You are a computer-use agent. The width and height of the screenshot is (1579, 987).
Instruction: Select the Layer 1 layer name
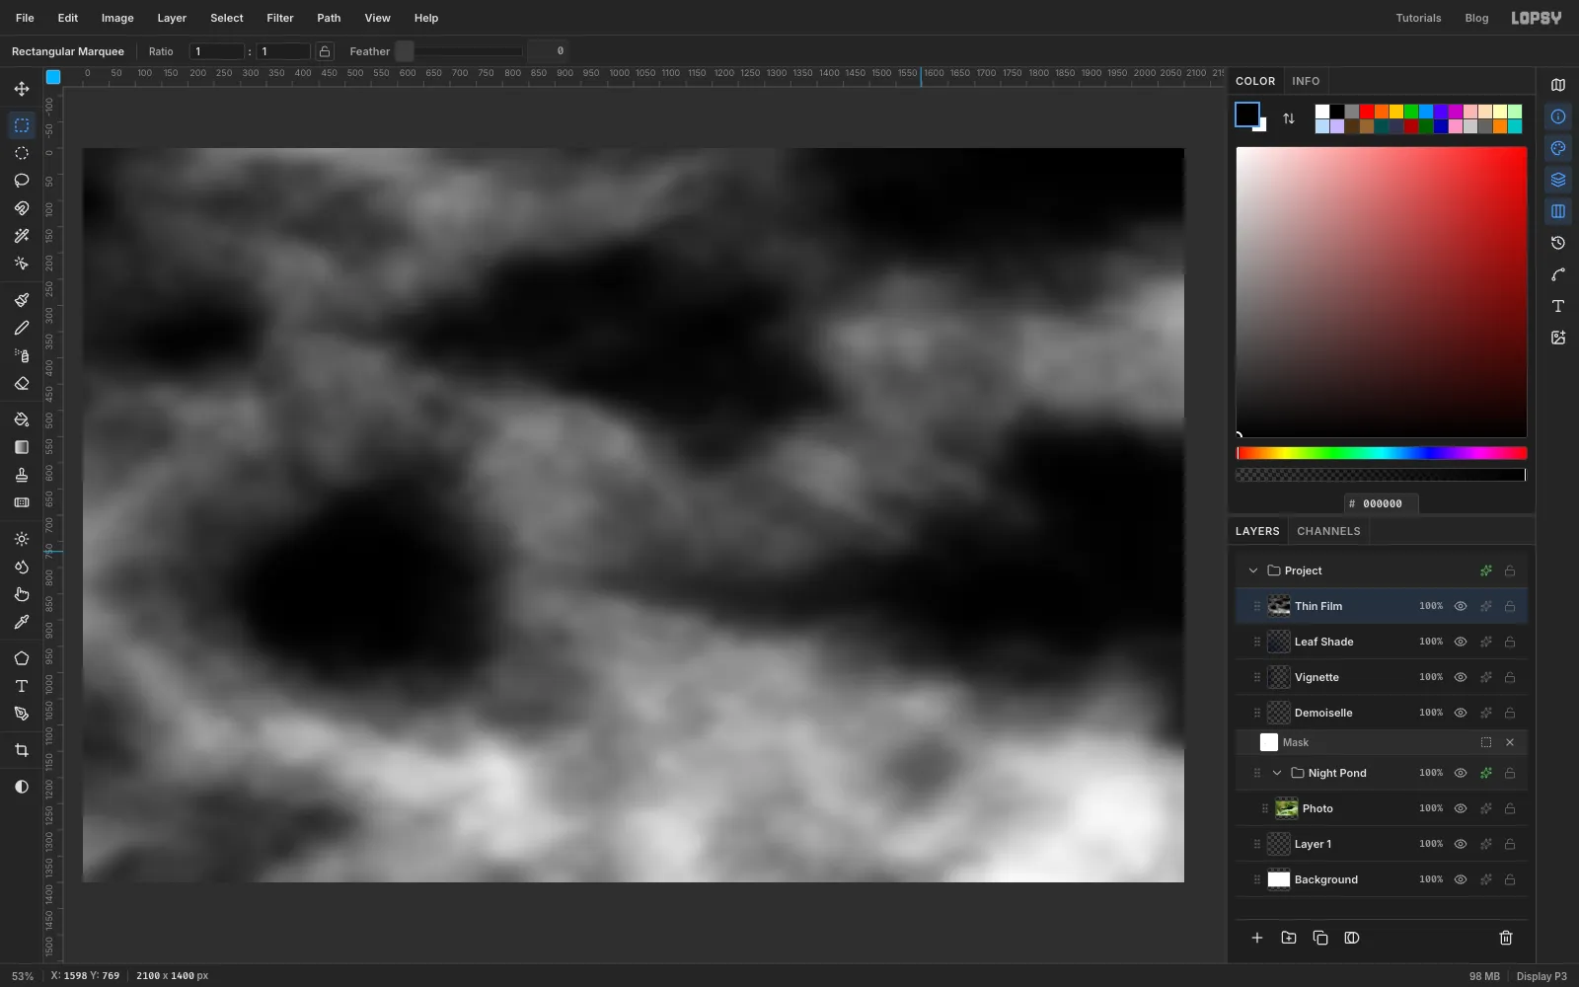pyautogui.click(x=1313, y=844)
